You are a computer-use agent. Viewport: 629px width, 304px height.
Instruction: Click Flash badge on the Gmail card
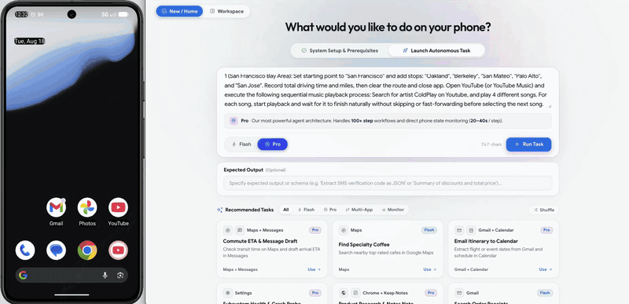pos(545,293)
